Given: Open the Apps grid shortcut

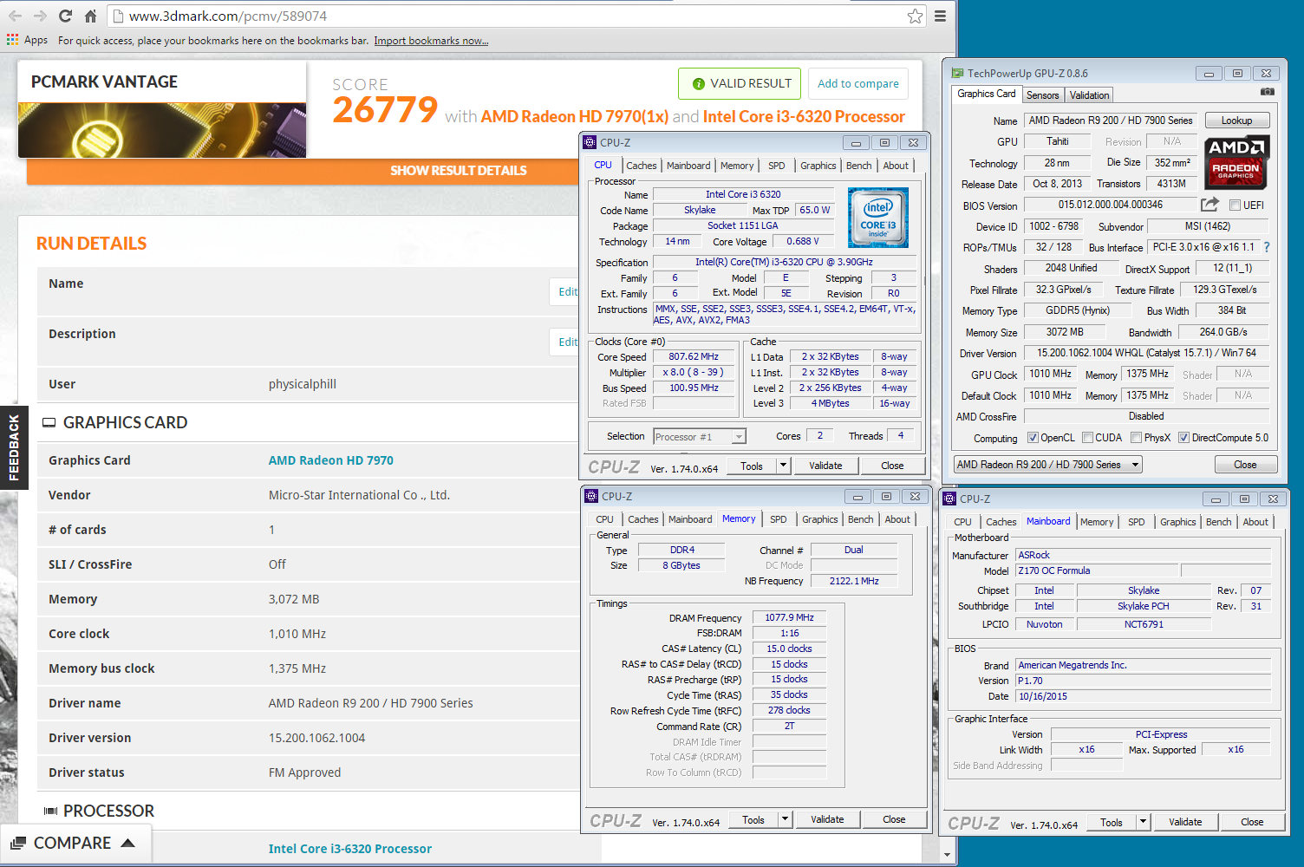Looking at the screenshot, I should pos(27,40).
